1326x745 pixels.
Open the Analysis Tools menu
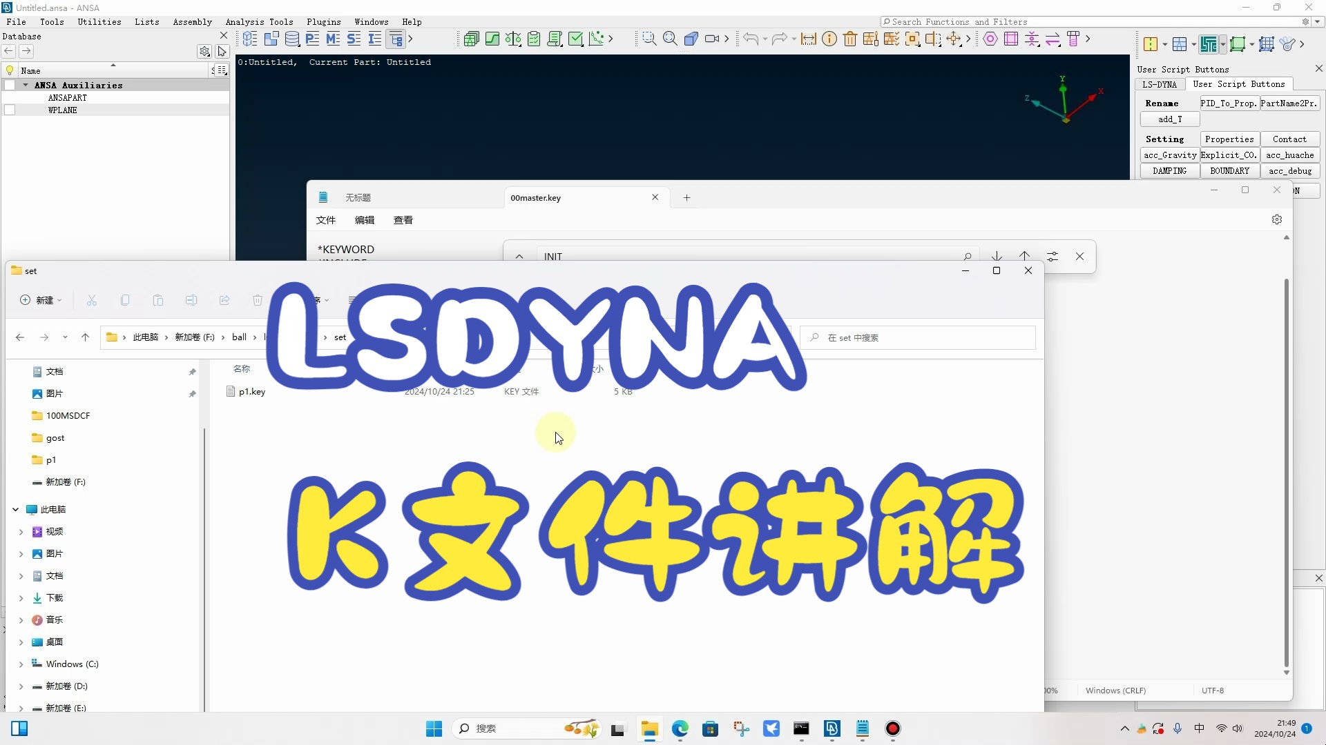pos(259,21)
